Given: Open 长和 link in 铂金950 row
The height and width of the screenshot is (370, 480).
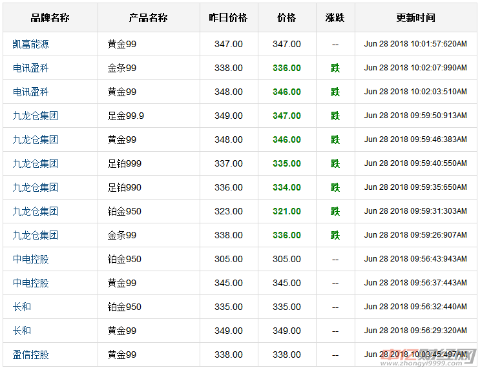Looking at the screenshot, I should point(22,307).
